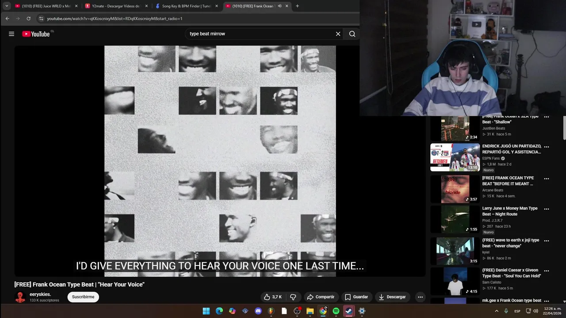This screenshot has height=318, width=566.
Task: Open ENDRICK JUGÓ UN PARTIDAZO video title
Action: click(512, 149)
